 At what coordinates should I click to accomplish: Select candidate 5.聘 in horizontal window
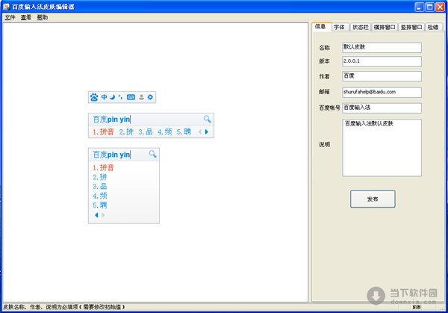[x=184, y=131]
